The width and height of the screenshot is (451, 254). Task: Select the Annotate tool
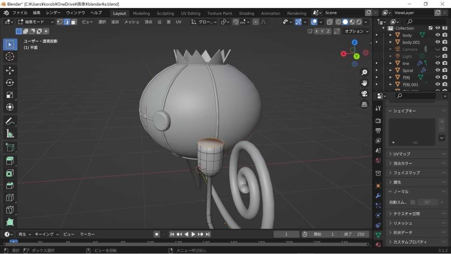tap(10, 121)
